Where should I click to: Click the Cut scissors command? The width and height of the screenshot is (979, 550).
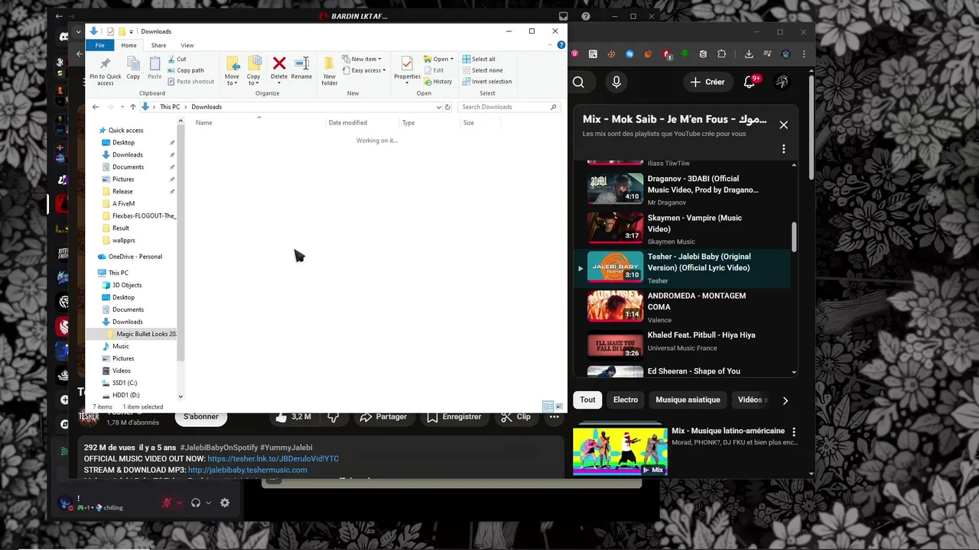[x=176, y=59]
